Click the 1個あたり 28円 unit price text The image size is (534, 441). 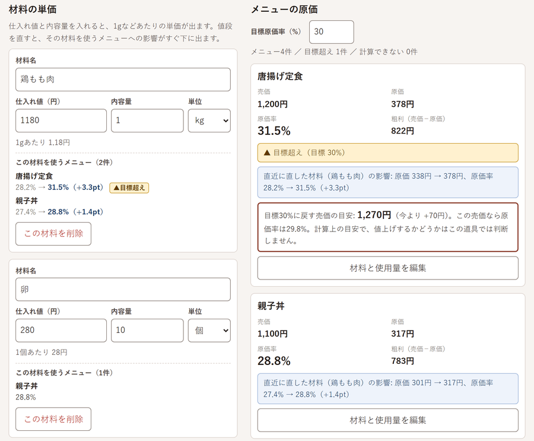(42, 353)
